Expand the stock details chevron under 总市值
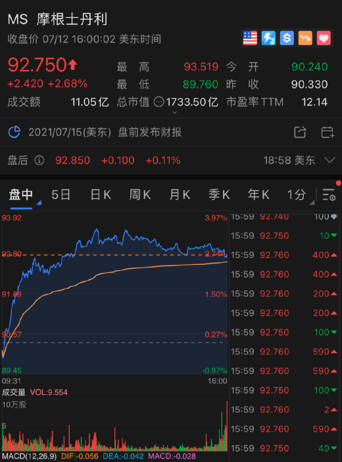342x462 pixels. (174, 113)
